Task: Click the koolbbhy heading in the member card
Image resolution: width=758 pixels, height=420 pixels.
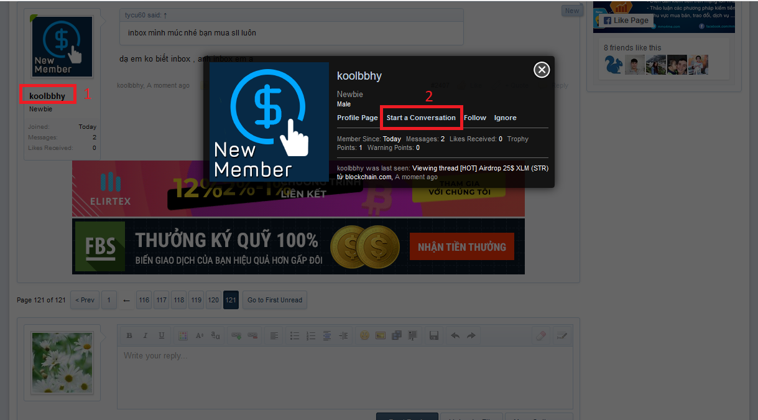Action: pos(359,76)
